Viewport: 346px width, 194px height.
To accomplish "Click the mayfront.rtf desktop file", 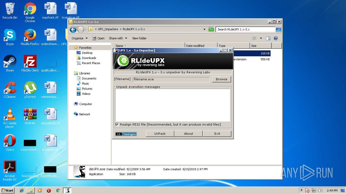I will 50,11.
